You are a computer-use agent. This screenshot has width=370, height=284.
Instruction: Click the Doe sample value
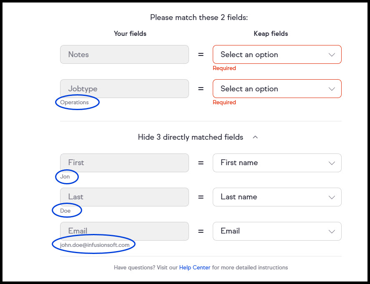(65, 211)
